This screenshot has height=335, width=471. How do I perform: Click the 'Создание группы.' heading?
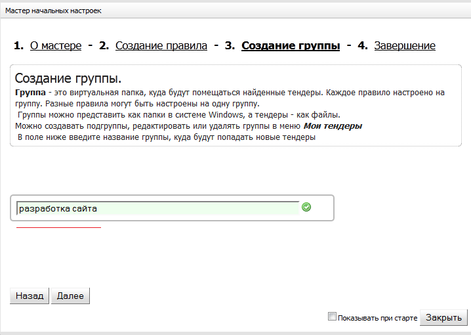point(68,78)
